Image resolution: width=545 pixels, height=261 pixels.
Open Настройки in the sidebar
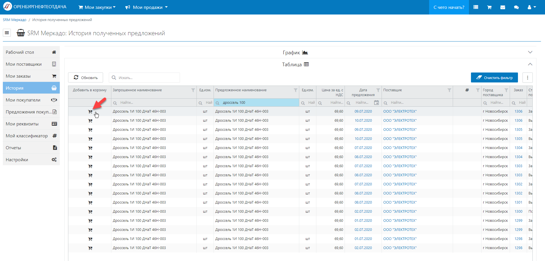point(31,160)
